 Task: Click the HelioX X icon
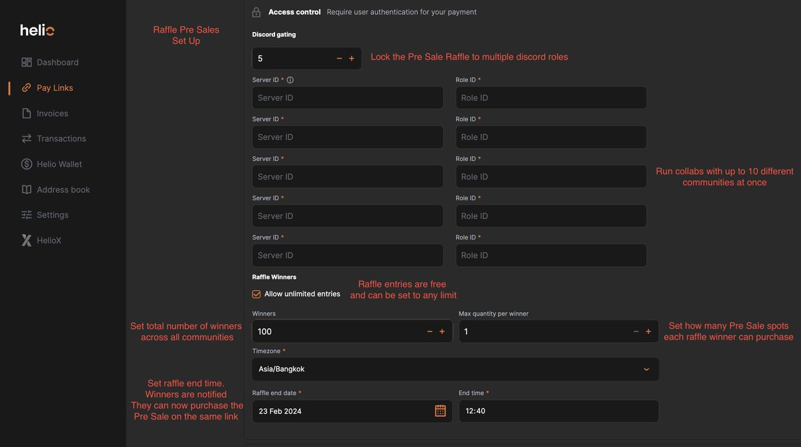27,240
